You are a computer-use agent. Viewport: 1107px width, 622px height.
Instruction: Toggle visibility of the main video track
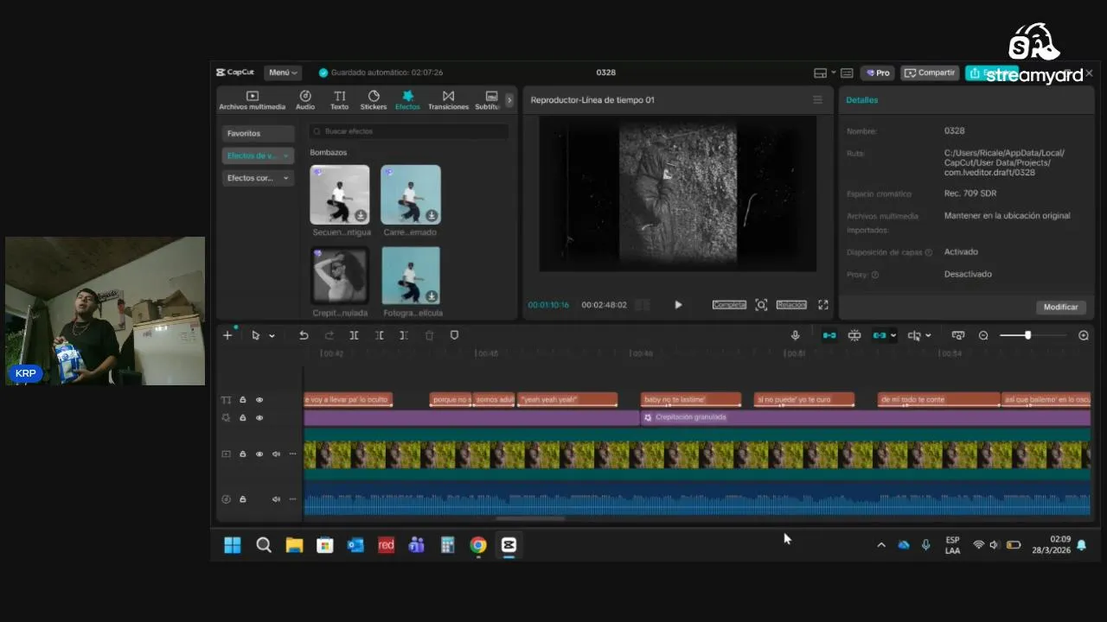259,454
